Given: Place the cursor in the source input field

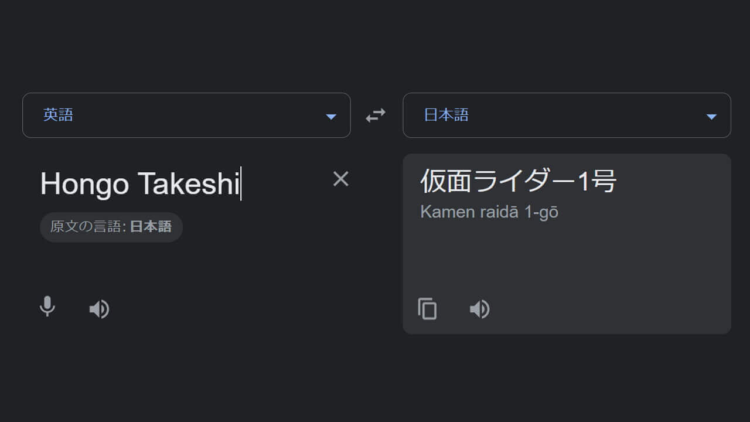Looking at the screenshot, I should [176, 183].
